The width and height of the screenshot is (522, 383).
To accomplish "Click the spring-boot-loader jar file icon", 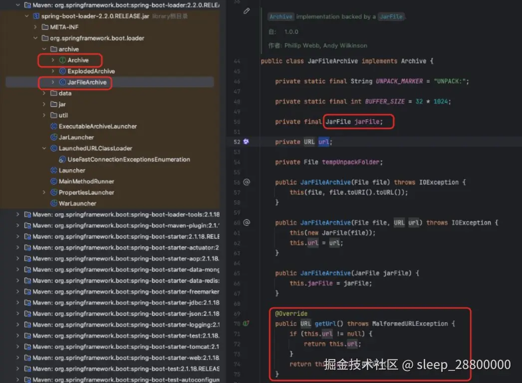I will [x=36, y=16].
